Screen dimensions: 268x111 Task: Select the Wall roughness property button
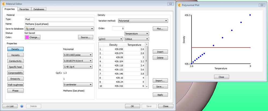pos(15,85)
